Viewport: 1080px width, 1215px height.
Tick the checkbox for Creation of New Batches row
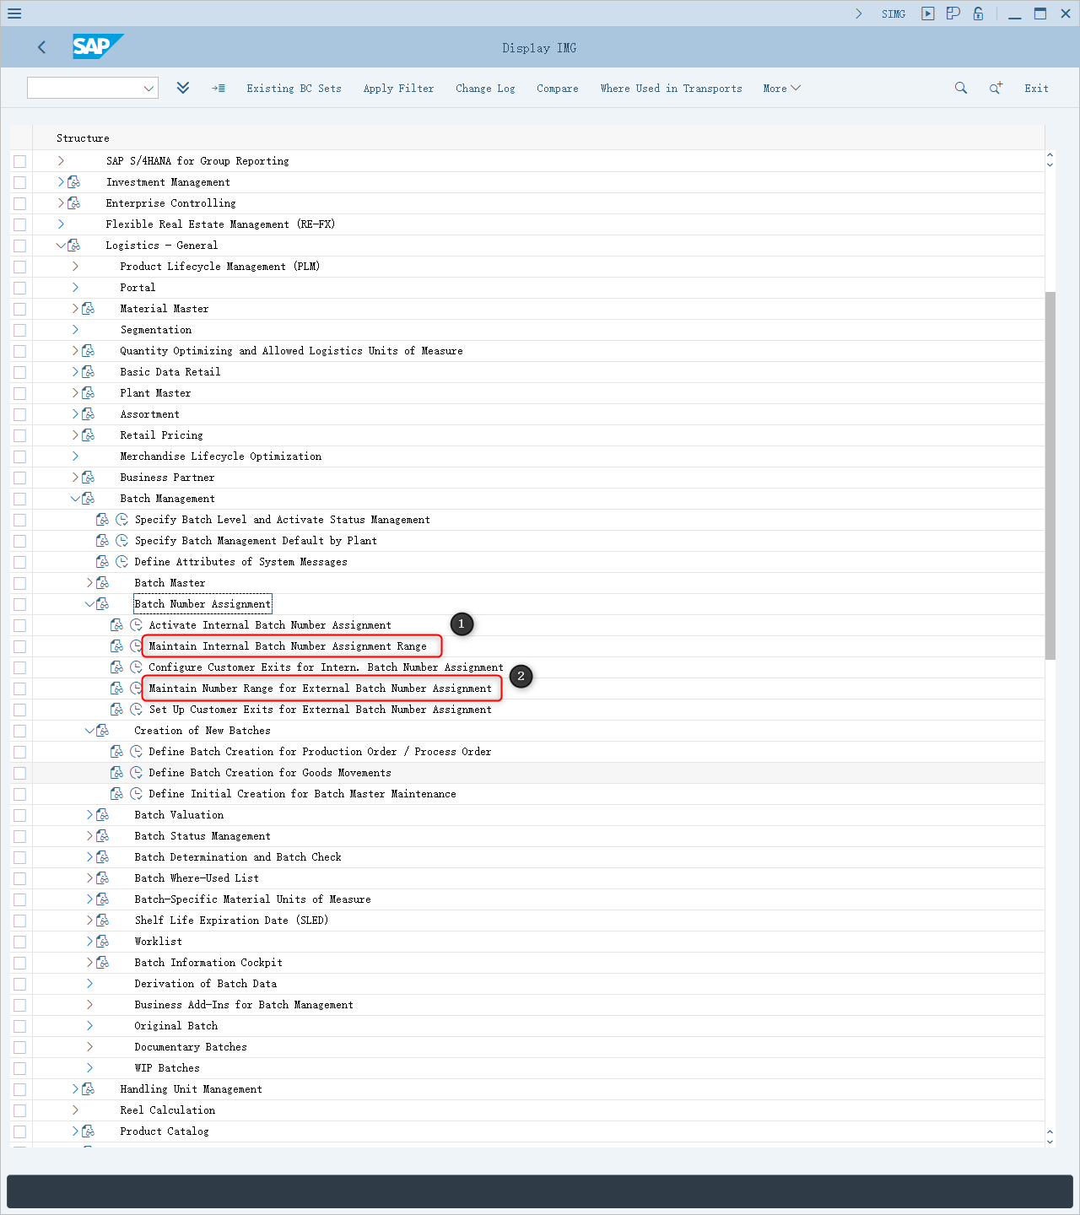(x=20, y=731)
